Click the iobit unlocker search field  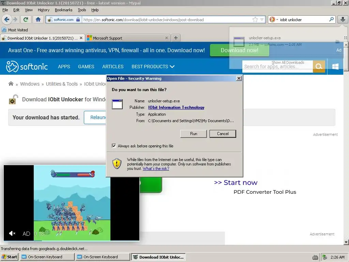(x=303, y=19)
